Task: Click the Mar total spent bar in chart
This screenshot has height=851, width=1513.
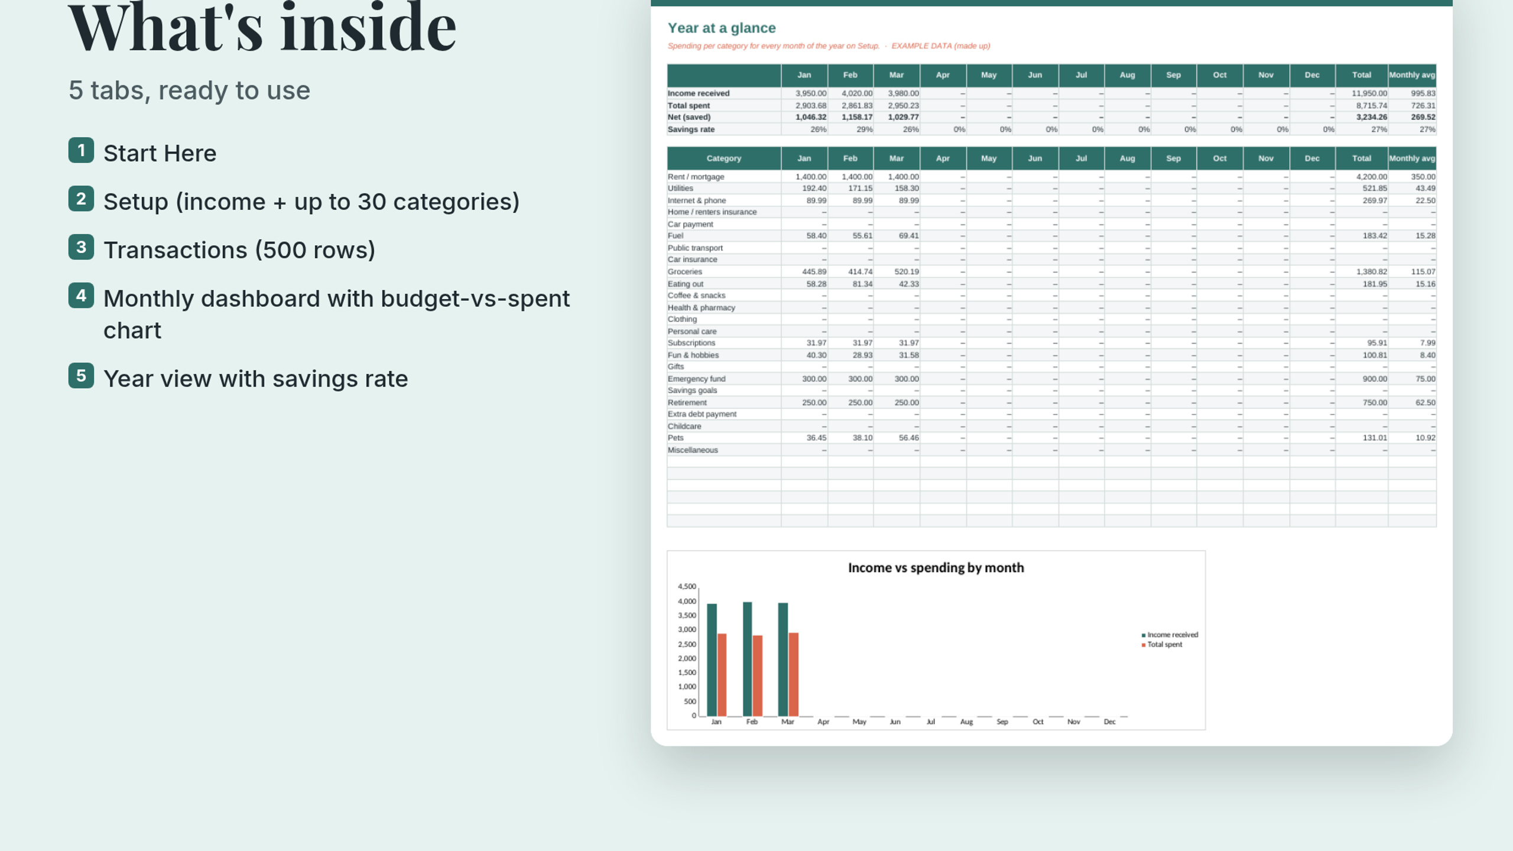Action: [794, 675]
